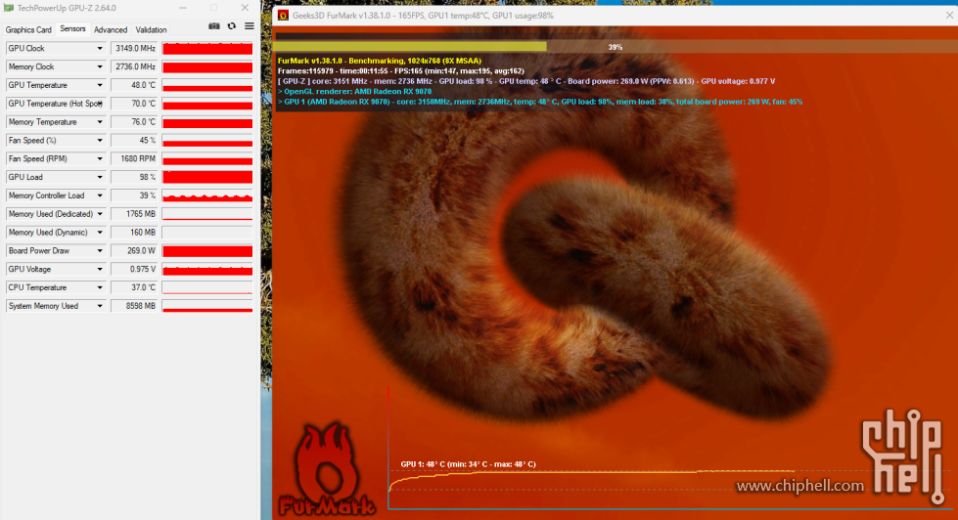Click the GPU-Z app icon in title bar
This screenshot has width=958, height=520.
coord(9,8)
